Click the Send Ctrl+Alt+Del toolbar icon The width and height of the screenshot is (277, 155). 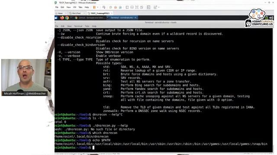[104, 7]
